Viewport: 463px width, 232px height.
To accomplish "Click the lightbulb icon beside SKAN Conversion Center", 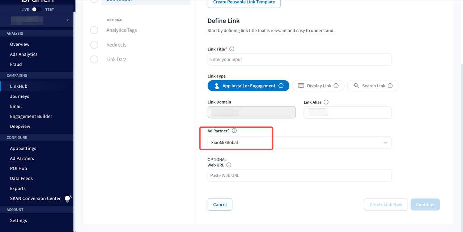I will 68,198.
